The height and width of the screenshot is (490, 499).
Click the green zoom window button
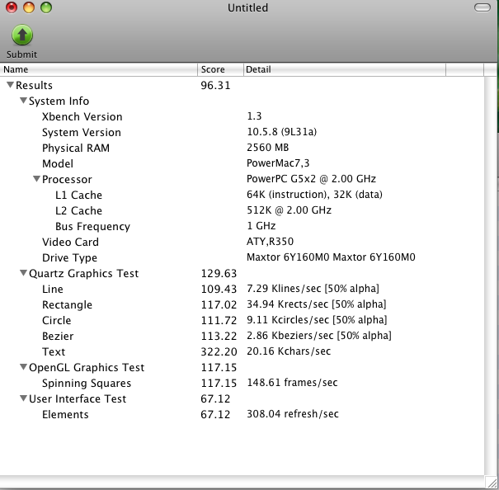click(46, 7)
